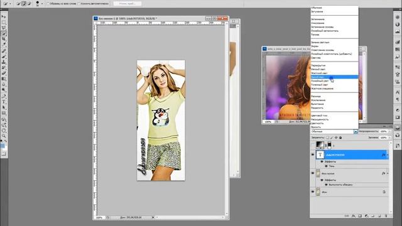The height and width of the screenshot is (226, 402).
Task: Open the status bar arrow in main document
Action: click(153, 217)
